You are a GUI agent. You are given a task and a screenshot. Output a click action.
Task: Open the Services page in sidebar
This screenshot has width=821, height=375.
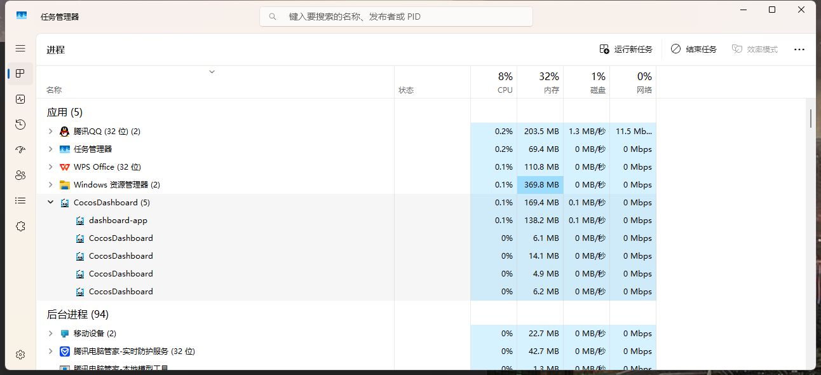pos(20,226)
